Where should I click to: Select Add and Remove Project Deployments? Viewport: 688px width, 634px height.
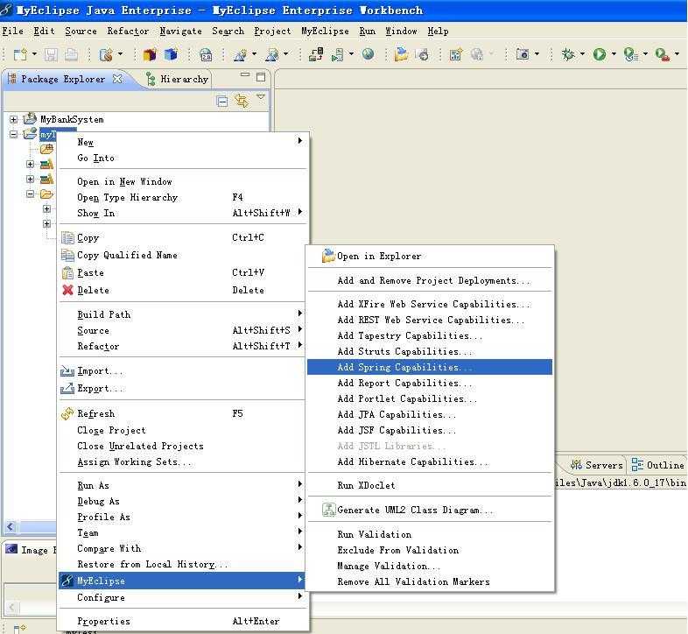tap(430, 280)
